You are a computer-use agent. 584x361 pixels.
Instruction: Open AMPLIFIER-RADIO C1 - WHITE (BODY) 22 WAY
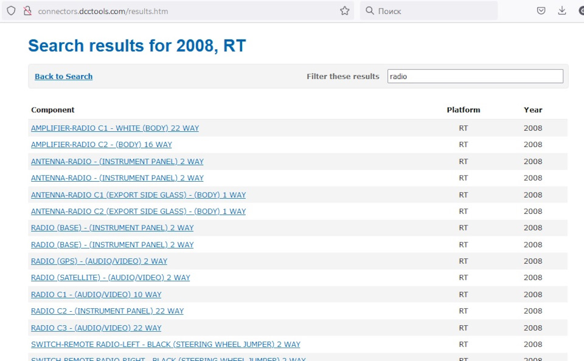click(115, 128)
